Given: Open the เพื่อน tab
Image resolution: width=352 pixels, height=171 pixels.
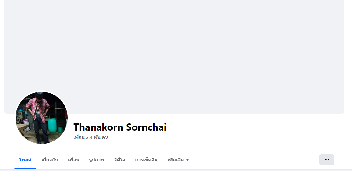Looking at the screenshot, I should click(x=74, y=160).
